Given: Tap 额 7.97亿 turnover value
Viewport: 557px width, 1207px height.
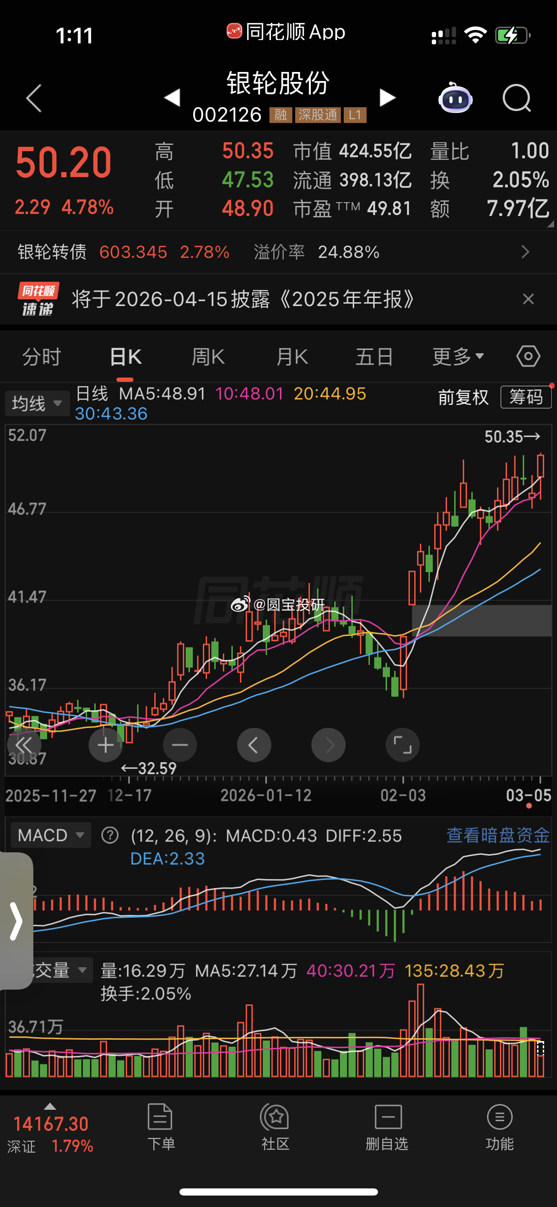Looking at the screenshot, I should (x=490, y=209).
